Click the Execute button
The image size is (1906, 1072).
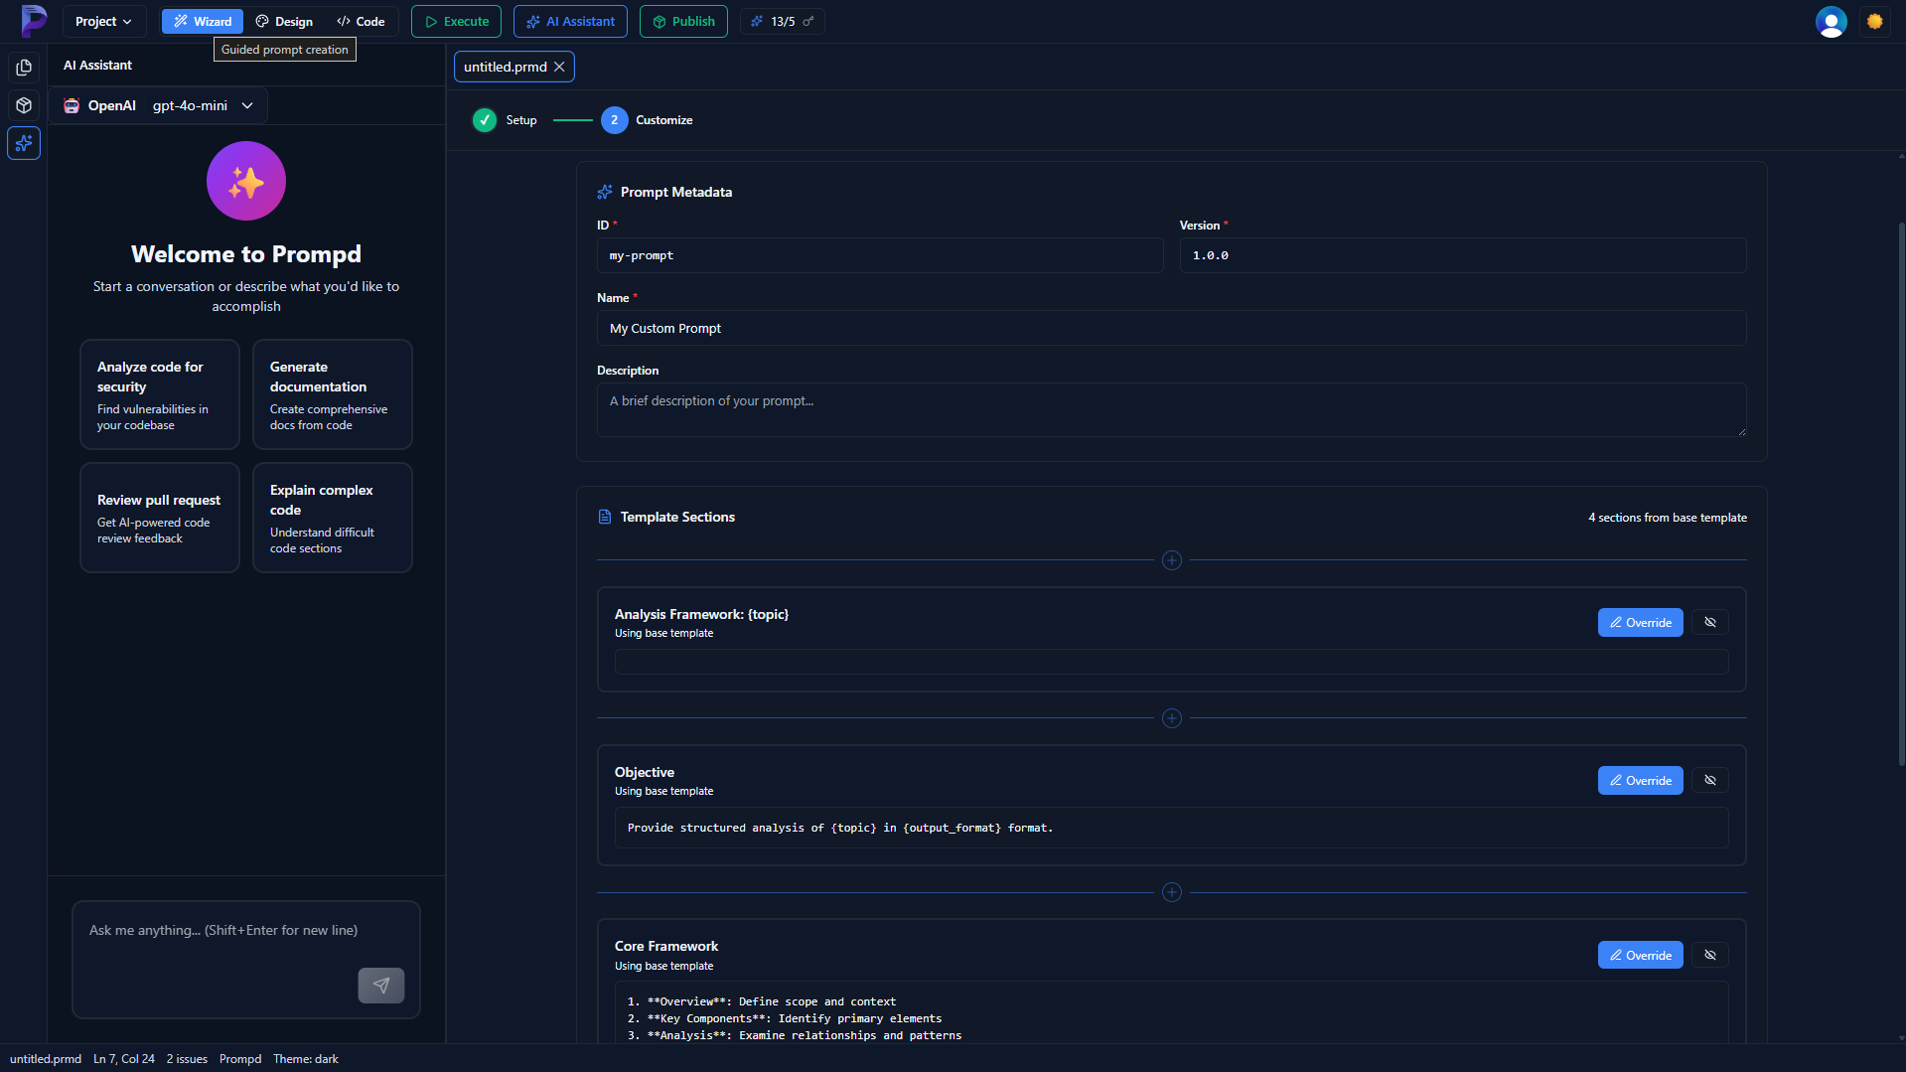click(x=455, y=21)
